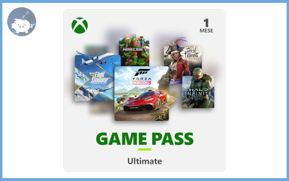Click the Sea of Thieves artwork

pyautogui.click(x=183, y=61)
